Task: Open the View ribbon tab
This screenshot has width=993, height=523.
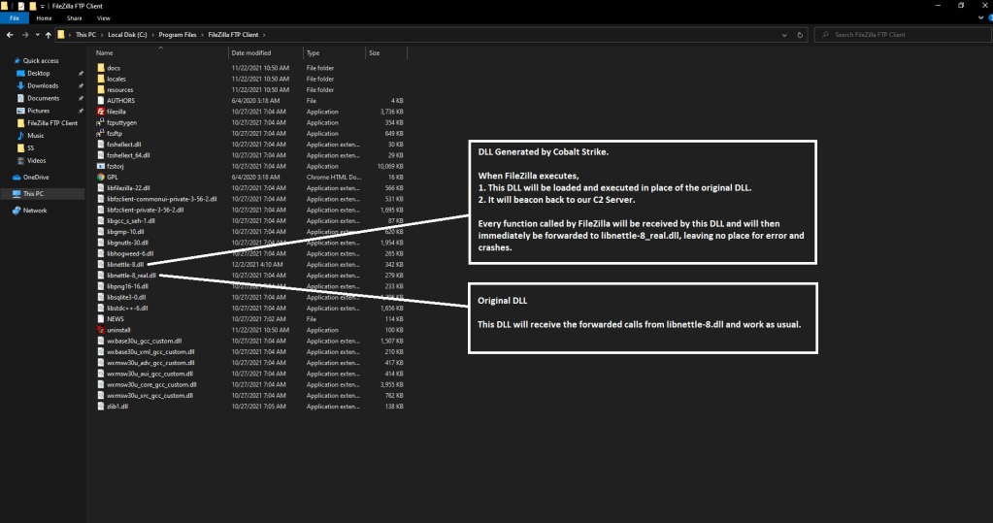Action: click(x=103, y=18)
